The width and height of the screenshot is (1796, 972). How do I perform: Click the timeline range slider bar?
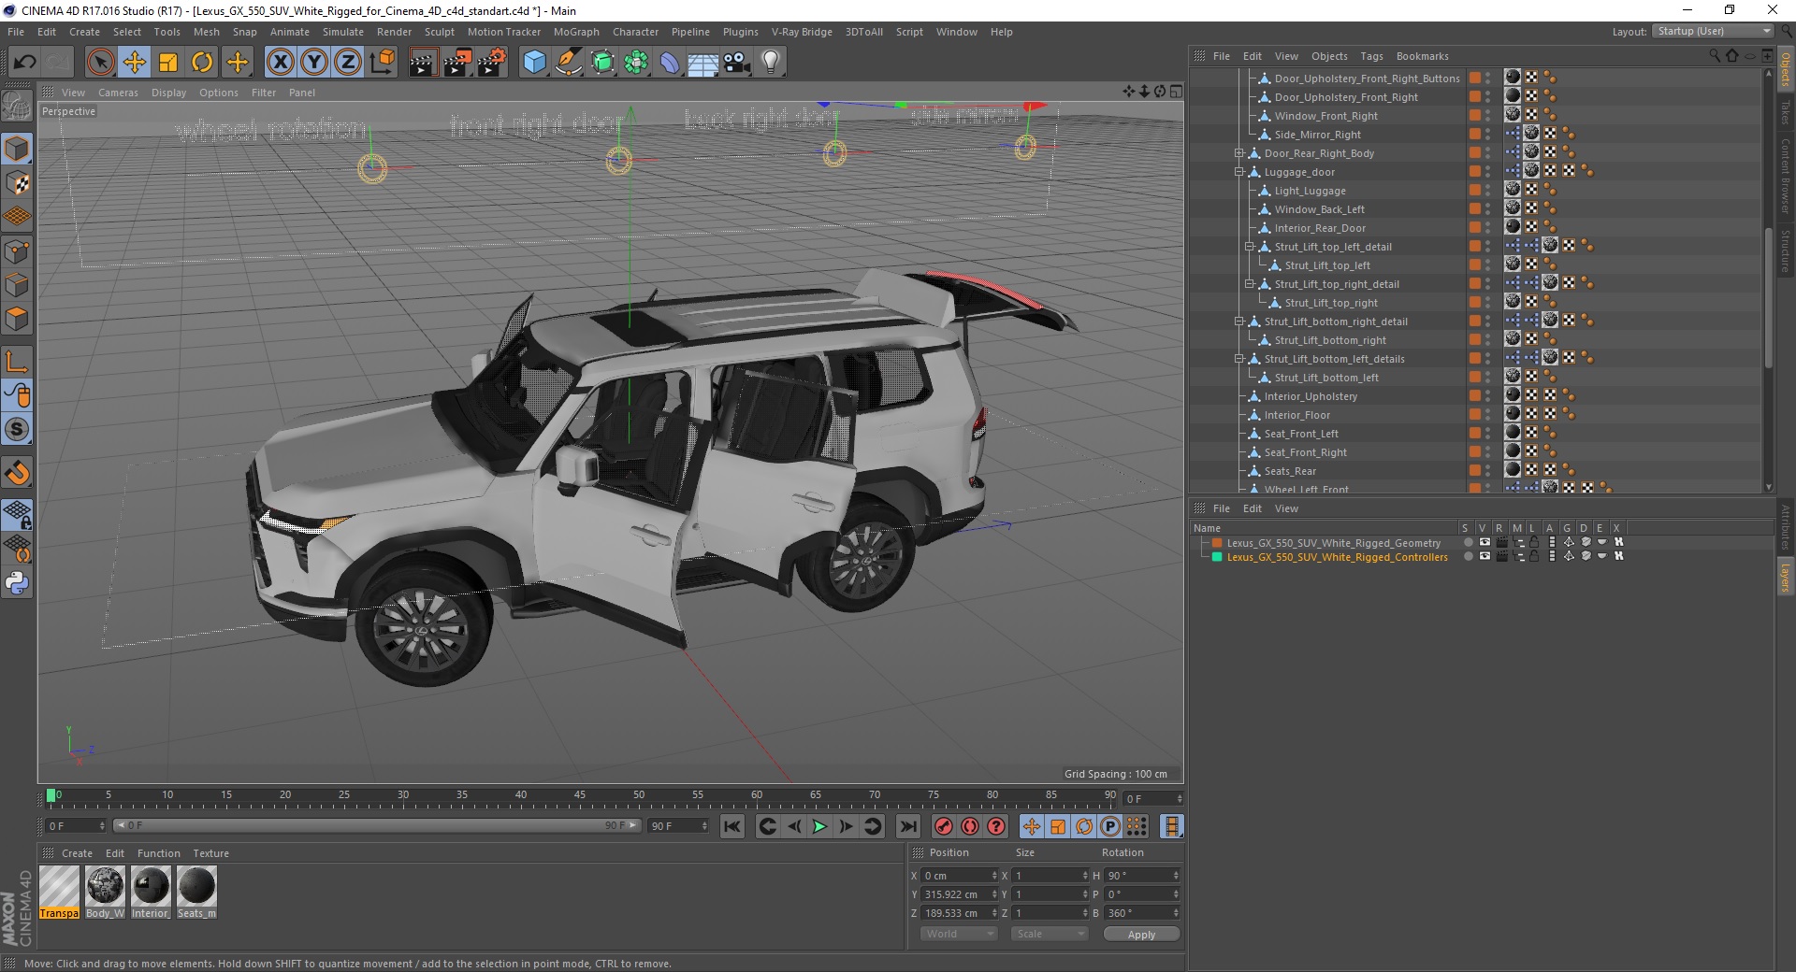(376, 826)
